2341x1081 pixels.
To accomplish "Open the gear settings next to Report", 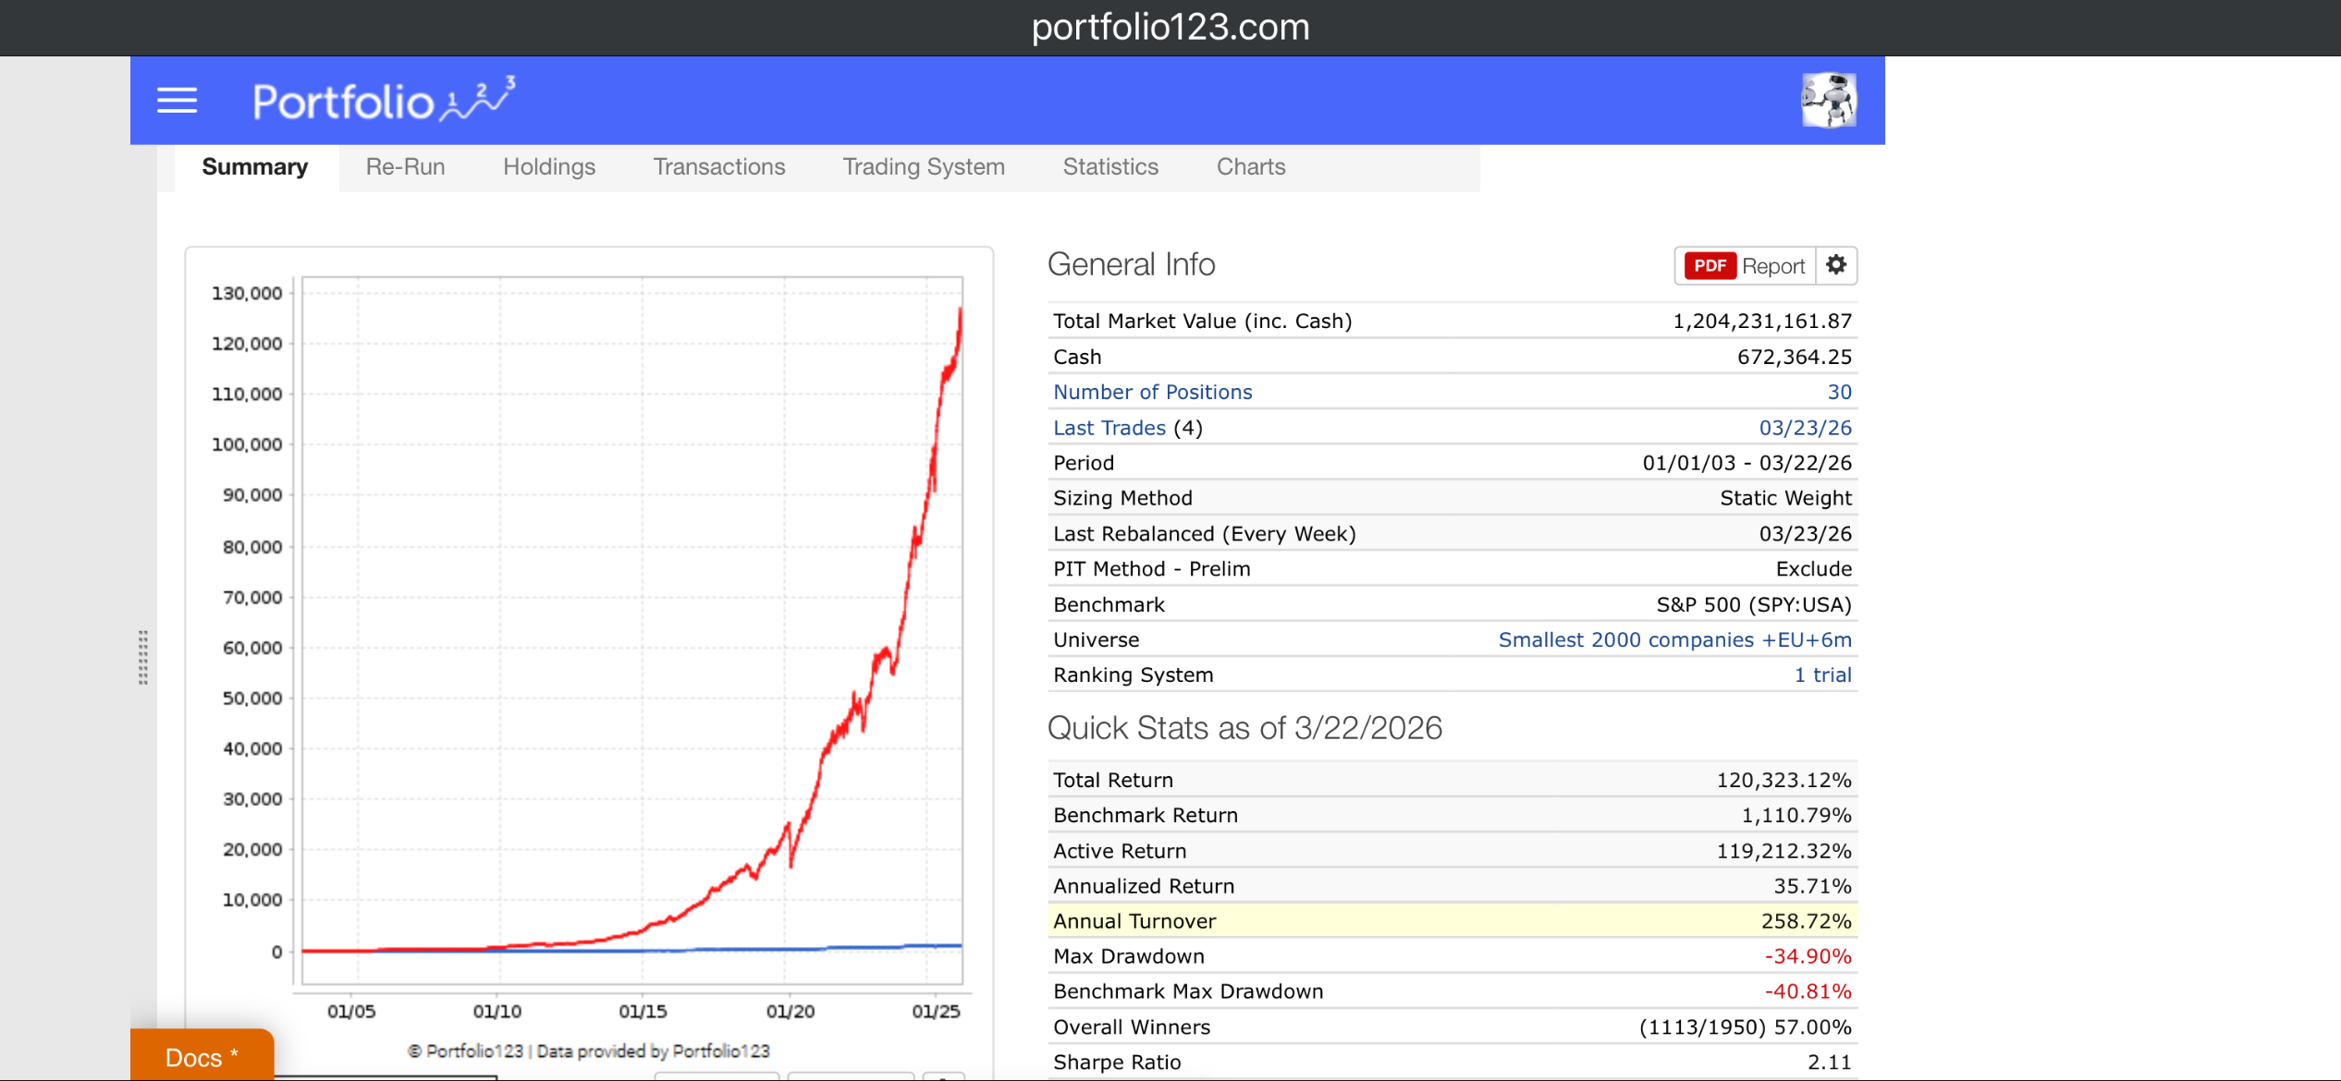I will tap(1836, 265).
